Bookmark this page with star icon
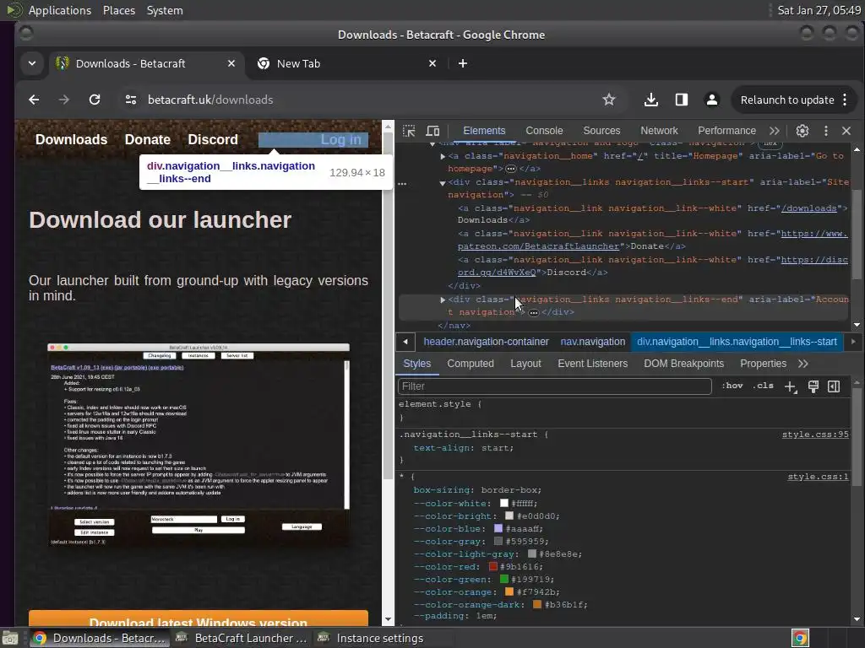This screenshot has height=648, width=865. click(608, 100)
